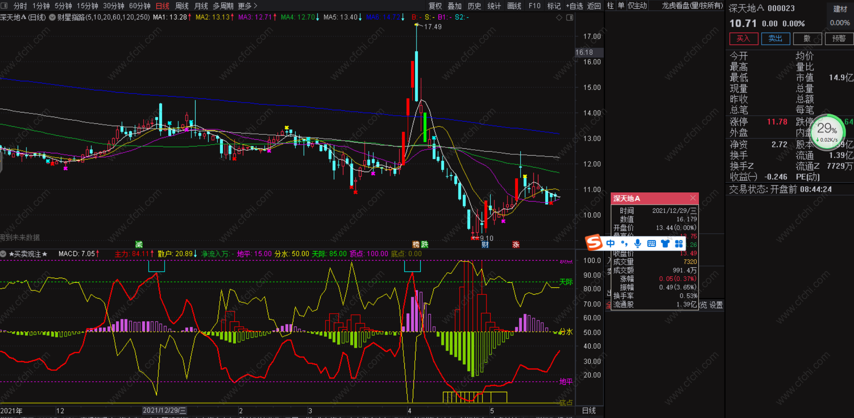Click the Sogou voice input microphone
The height and width of the screenshot is (418, 854).
(638, 244)
